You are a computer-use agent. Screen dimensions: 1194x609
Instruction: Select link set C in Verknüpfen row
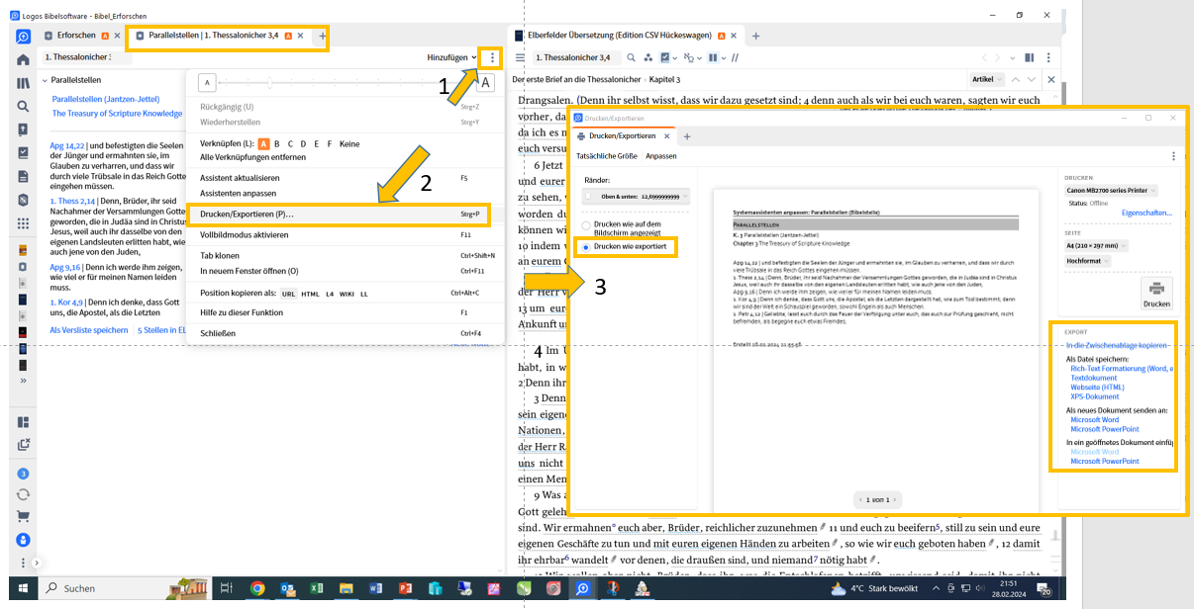pos(290,143)
